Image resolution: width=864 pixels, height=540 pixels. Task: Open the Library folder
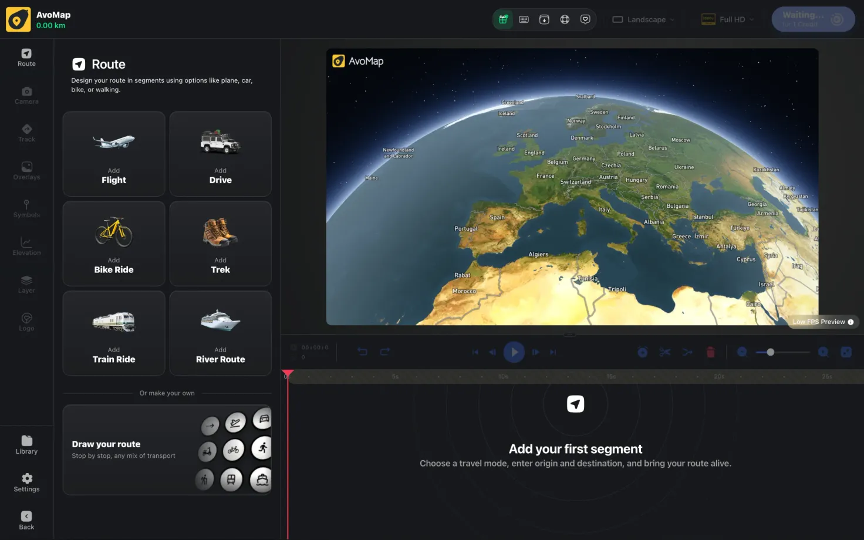(x=26, y=445)
